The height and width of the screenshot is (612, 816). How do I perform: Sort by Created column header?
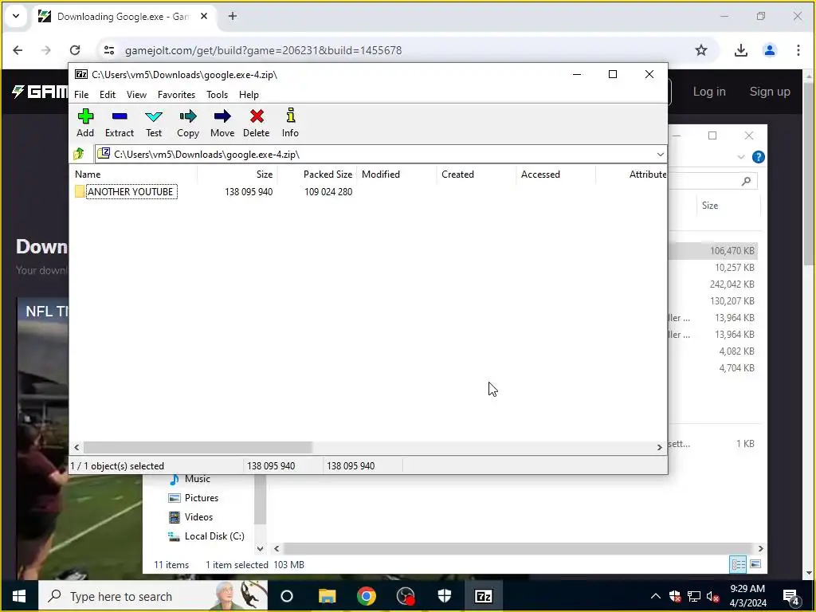coord(457,175)
